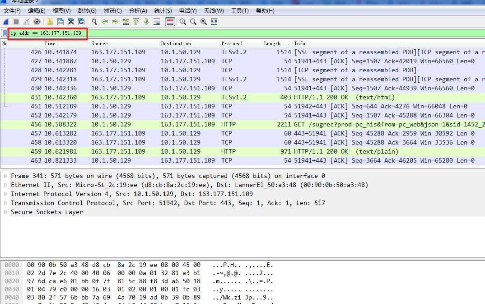Select packet 451 at time 10.512189
Screen dimensions: 485x304
click(x=242, y=107)
